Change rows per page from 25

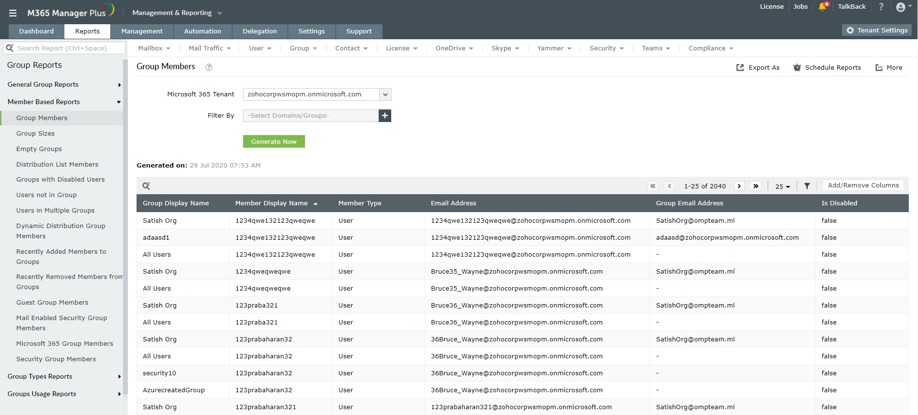pyautogui.click(x=782, y=186)
